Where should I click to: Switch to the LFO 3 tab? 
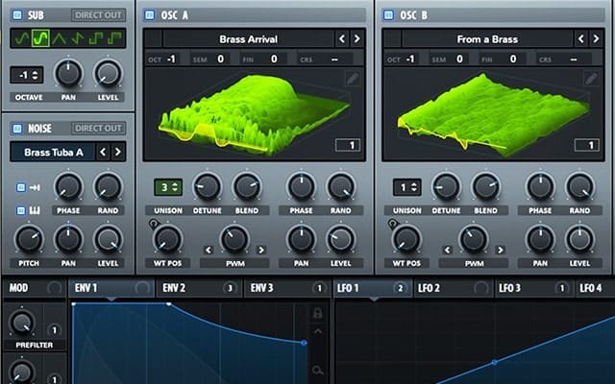[533, 288]
